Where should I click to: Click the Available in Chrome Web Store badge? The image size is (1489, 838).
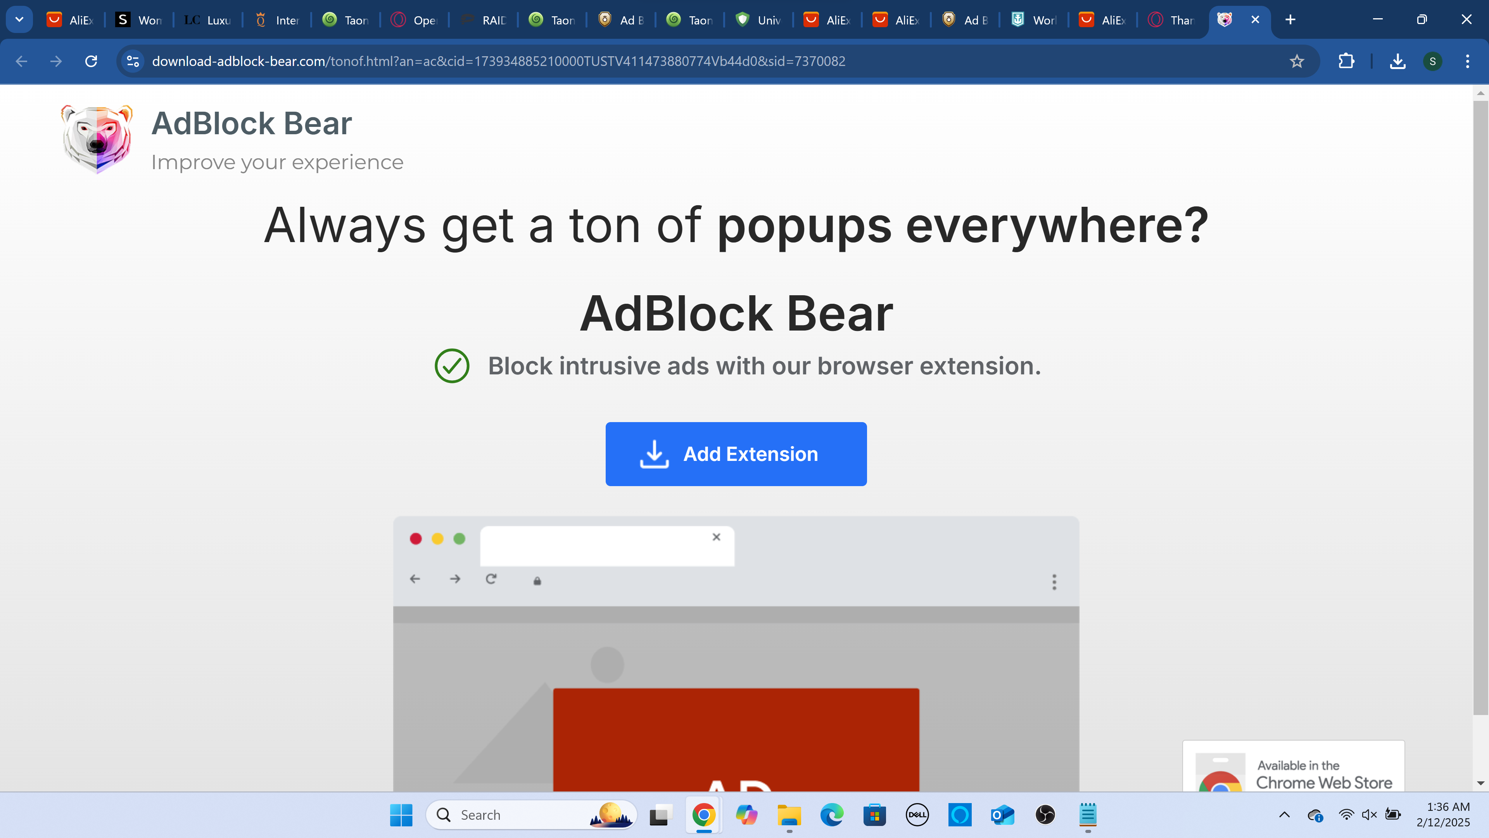pos(1294,766)
